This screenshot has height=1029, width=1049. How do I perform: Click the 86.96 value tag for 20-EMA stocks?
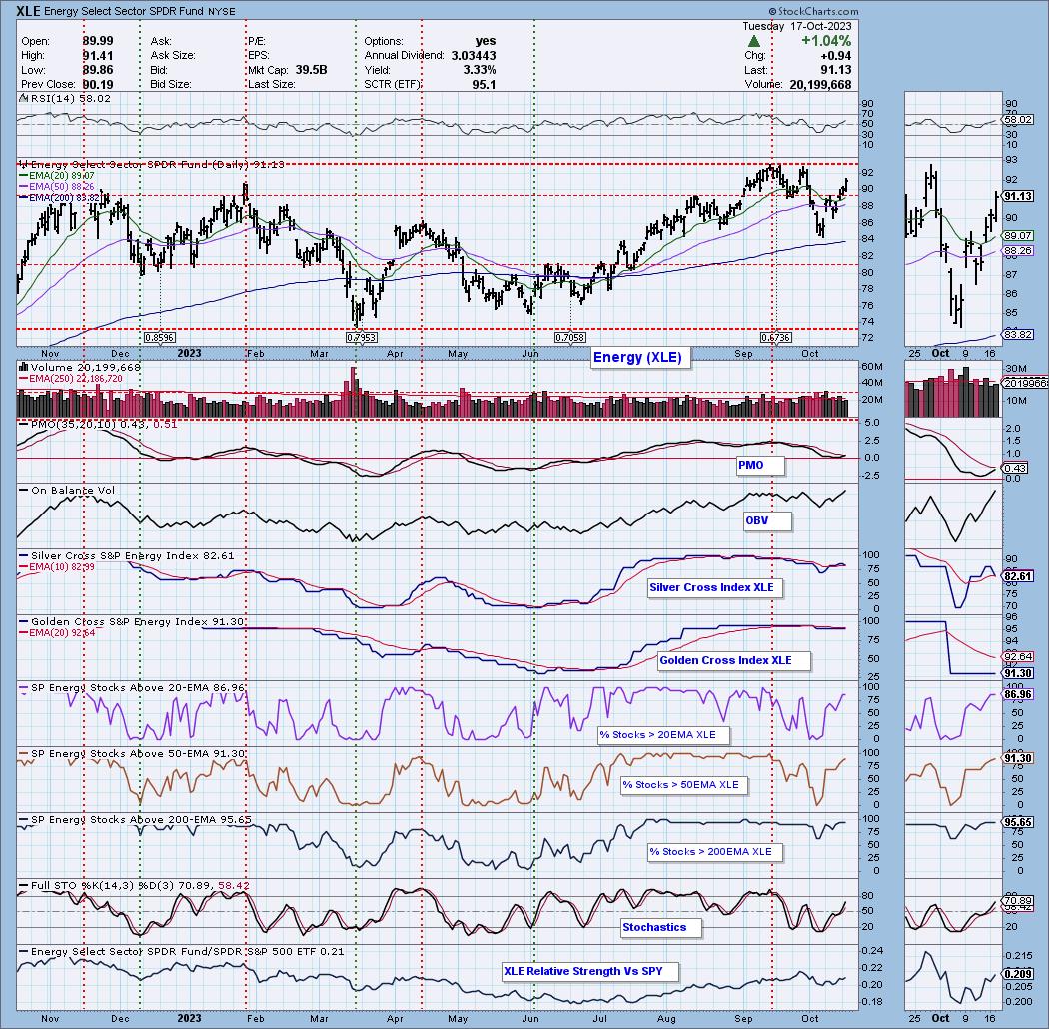click(1018, 694)
